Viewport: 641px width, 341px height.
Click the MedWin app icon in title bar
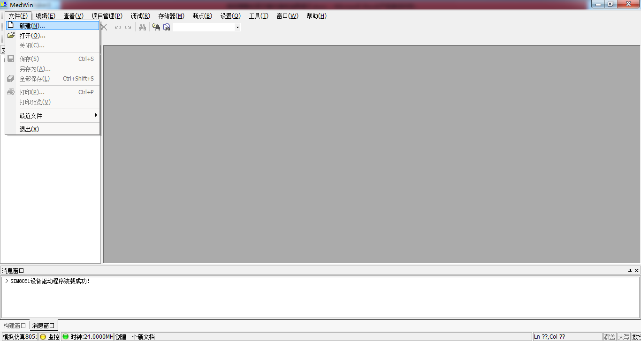click(x=4, y=5)
